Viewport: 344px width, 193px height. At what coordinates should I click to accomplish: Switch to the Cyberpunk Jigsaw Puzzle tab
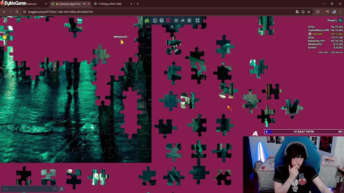coord(70,4)
